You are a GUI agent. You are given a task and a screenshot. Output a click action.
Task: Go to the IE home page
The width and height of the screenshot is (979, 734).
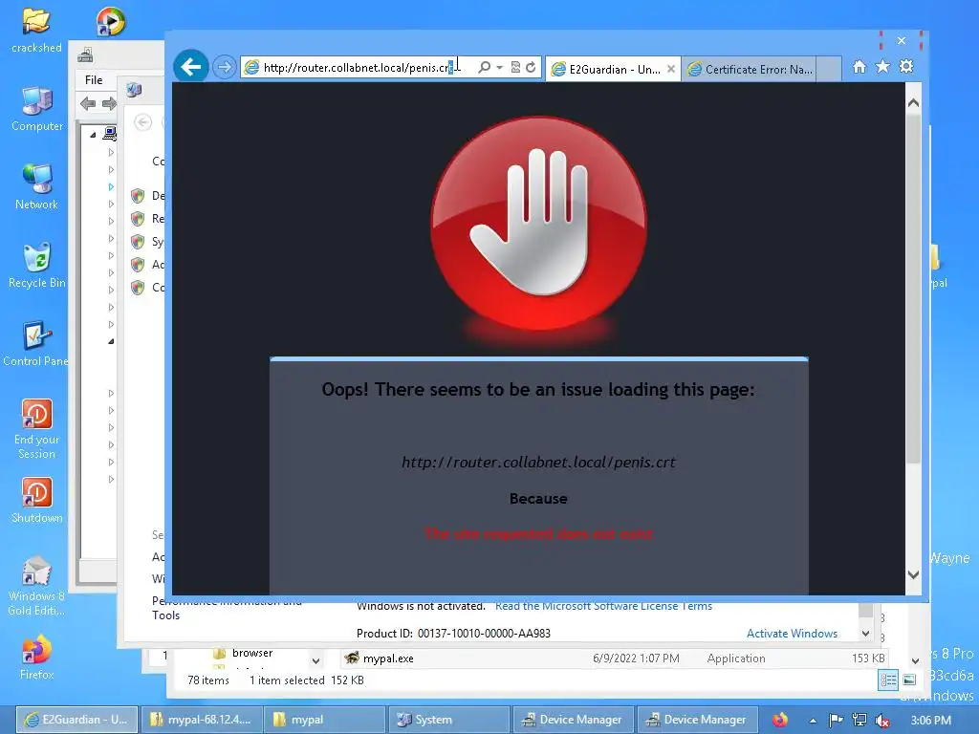click(x=859, y=67)
